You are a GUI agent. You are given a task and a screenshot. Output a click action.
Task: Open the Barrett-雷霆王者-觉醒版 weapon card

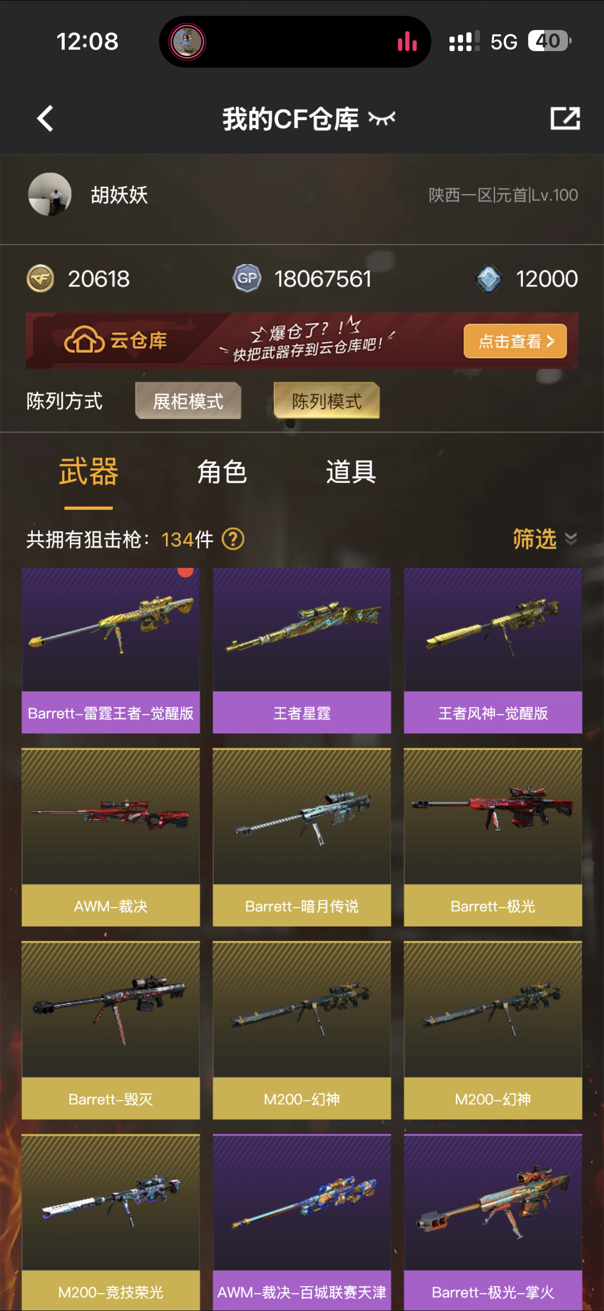coord(111,650)
